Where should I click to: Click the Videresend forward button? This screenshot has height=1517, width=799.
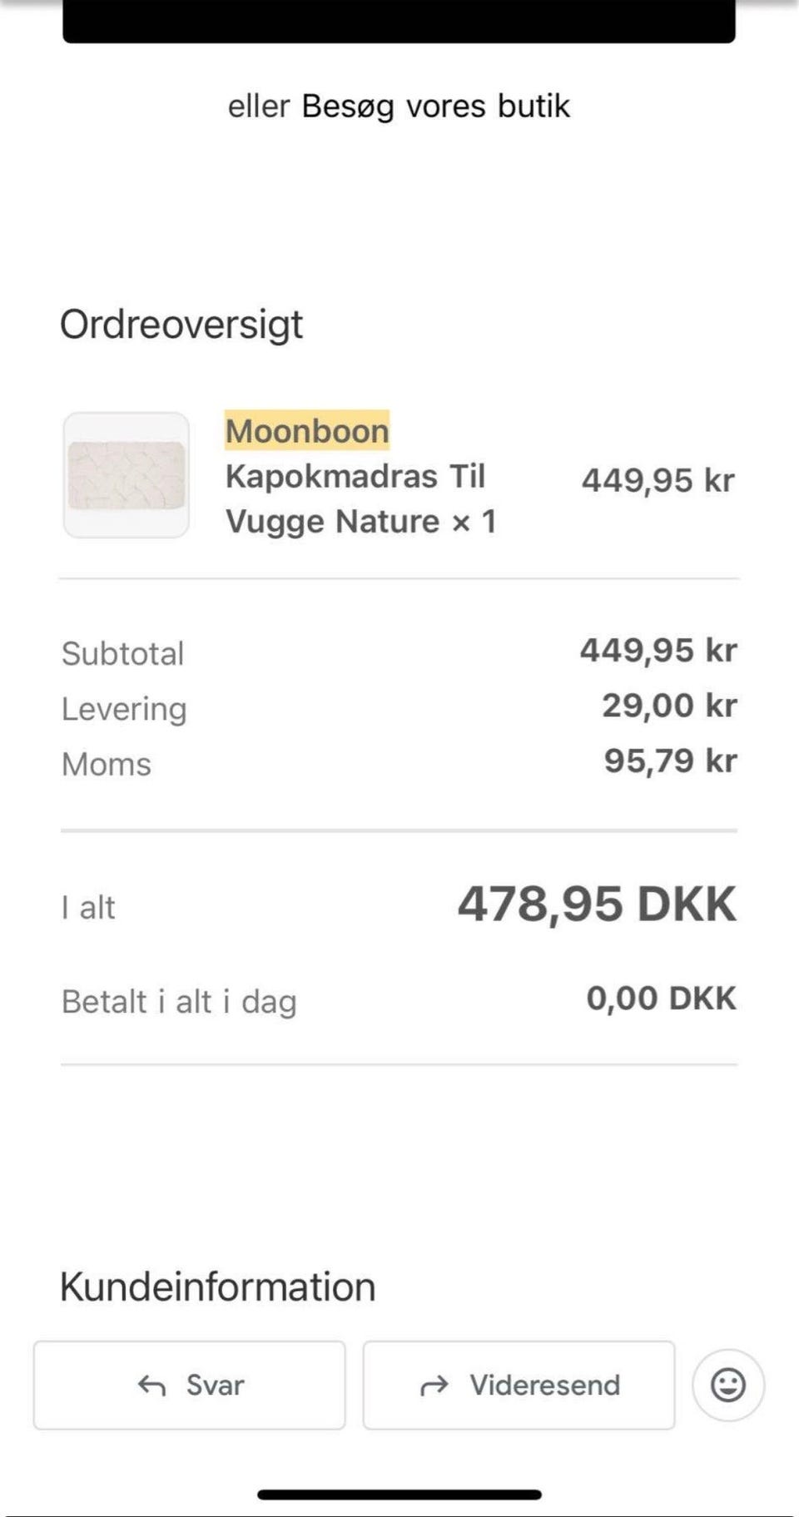pyautogui.click(x=519, y=1386)
